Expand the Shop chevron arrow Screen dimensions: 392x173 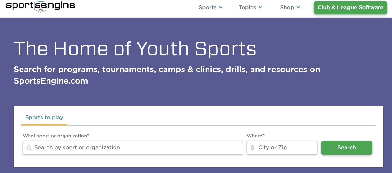[x=298, y=7]
